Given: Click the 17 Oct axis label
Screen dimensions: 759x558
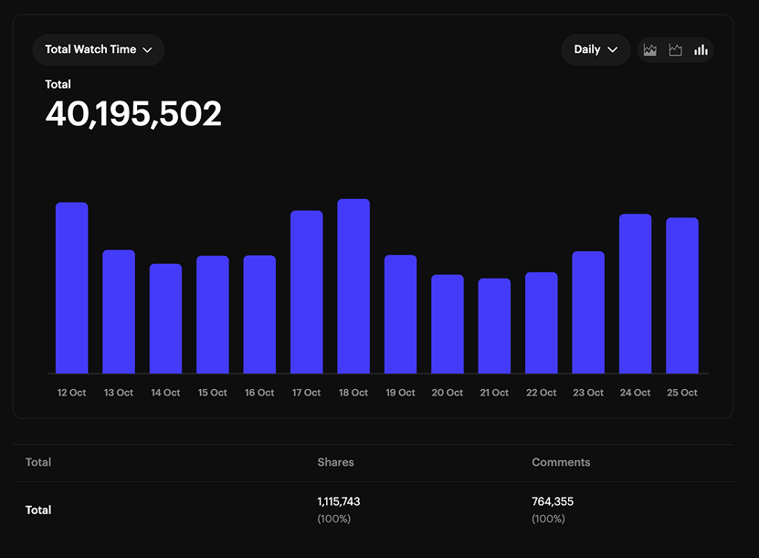Looking at the screenshot, I should pyautogui.click(x=306, y=393).
